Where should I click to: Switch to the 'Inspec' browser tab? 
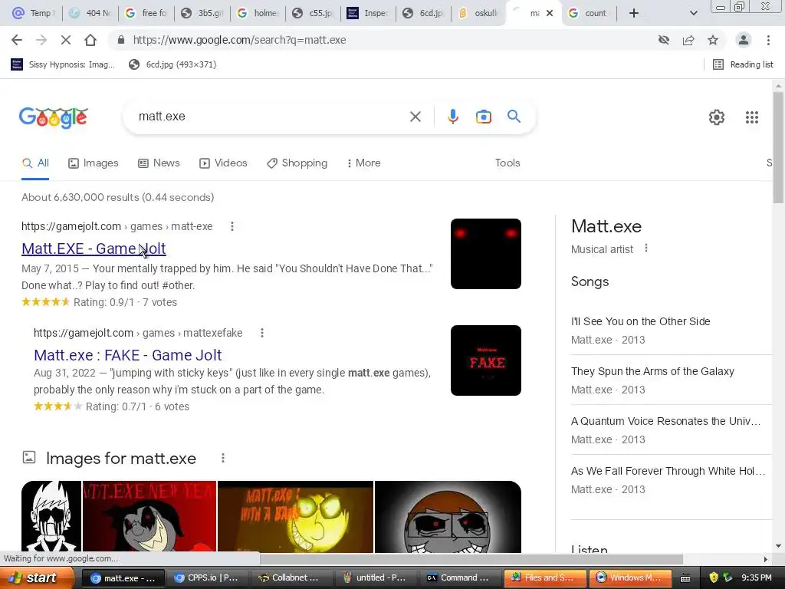pyautogui.click(x=368, y=13)
